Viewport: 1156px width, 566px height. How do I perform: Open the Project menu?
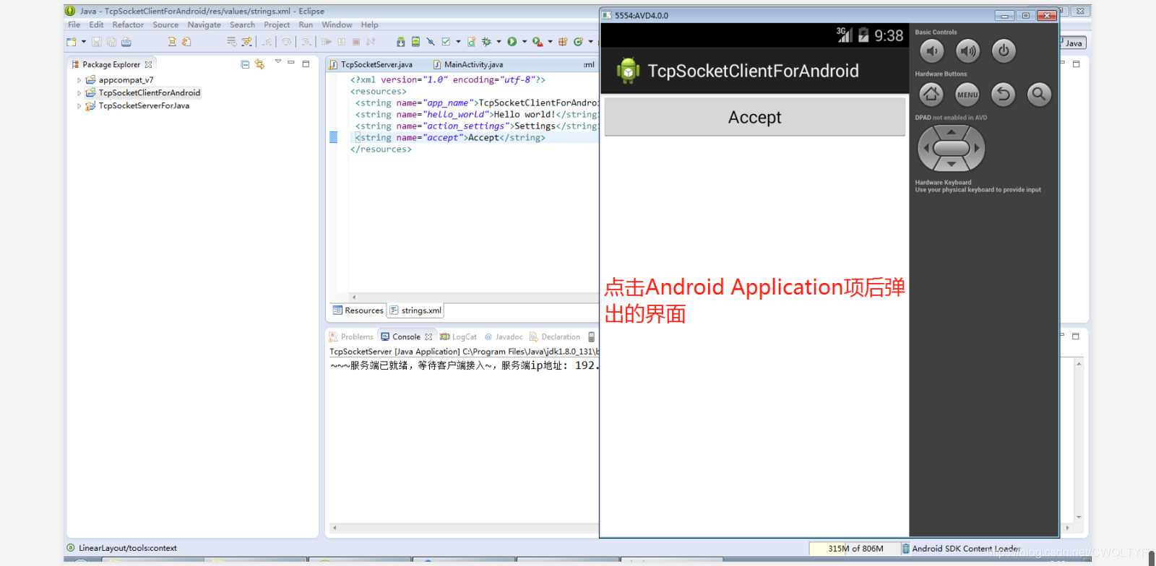tap(277, 25)
